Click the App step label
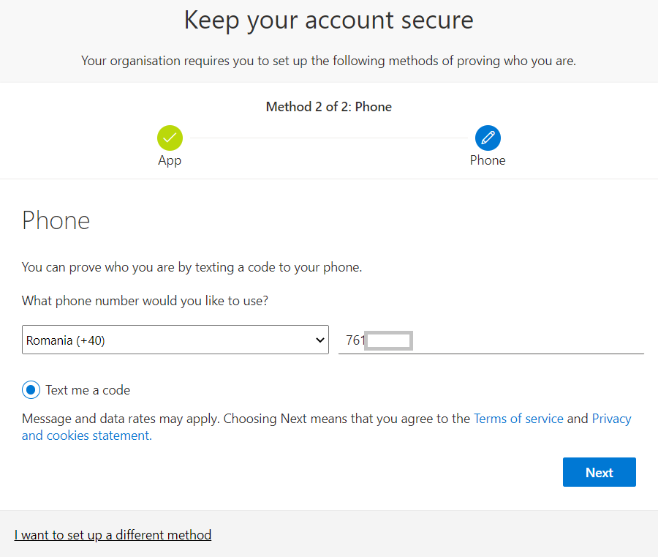The image size is (658, 557). [x=170, y=160]
